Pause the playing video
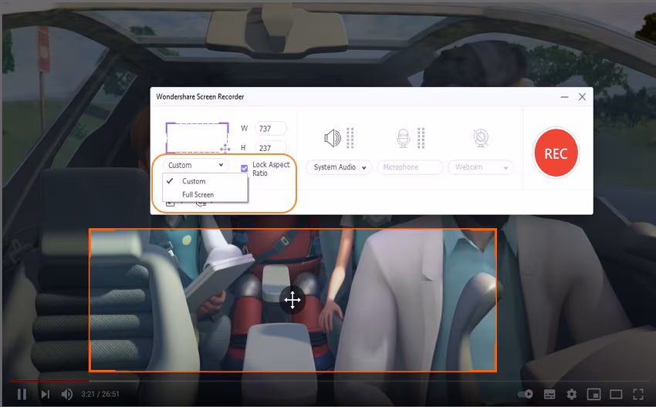Viewport: 656px width, 407px height. coord(22,394)
